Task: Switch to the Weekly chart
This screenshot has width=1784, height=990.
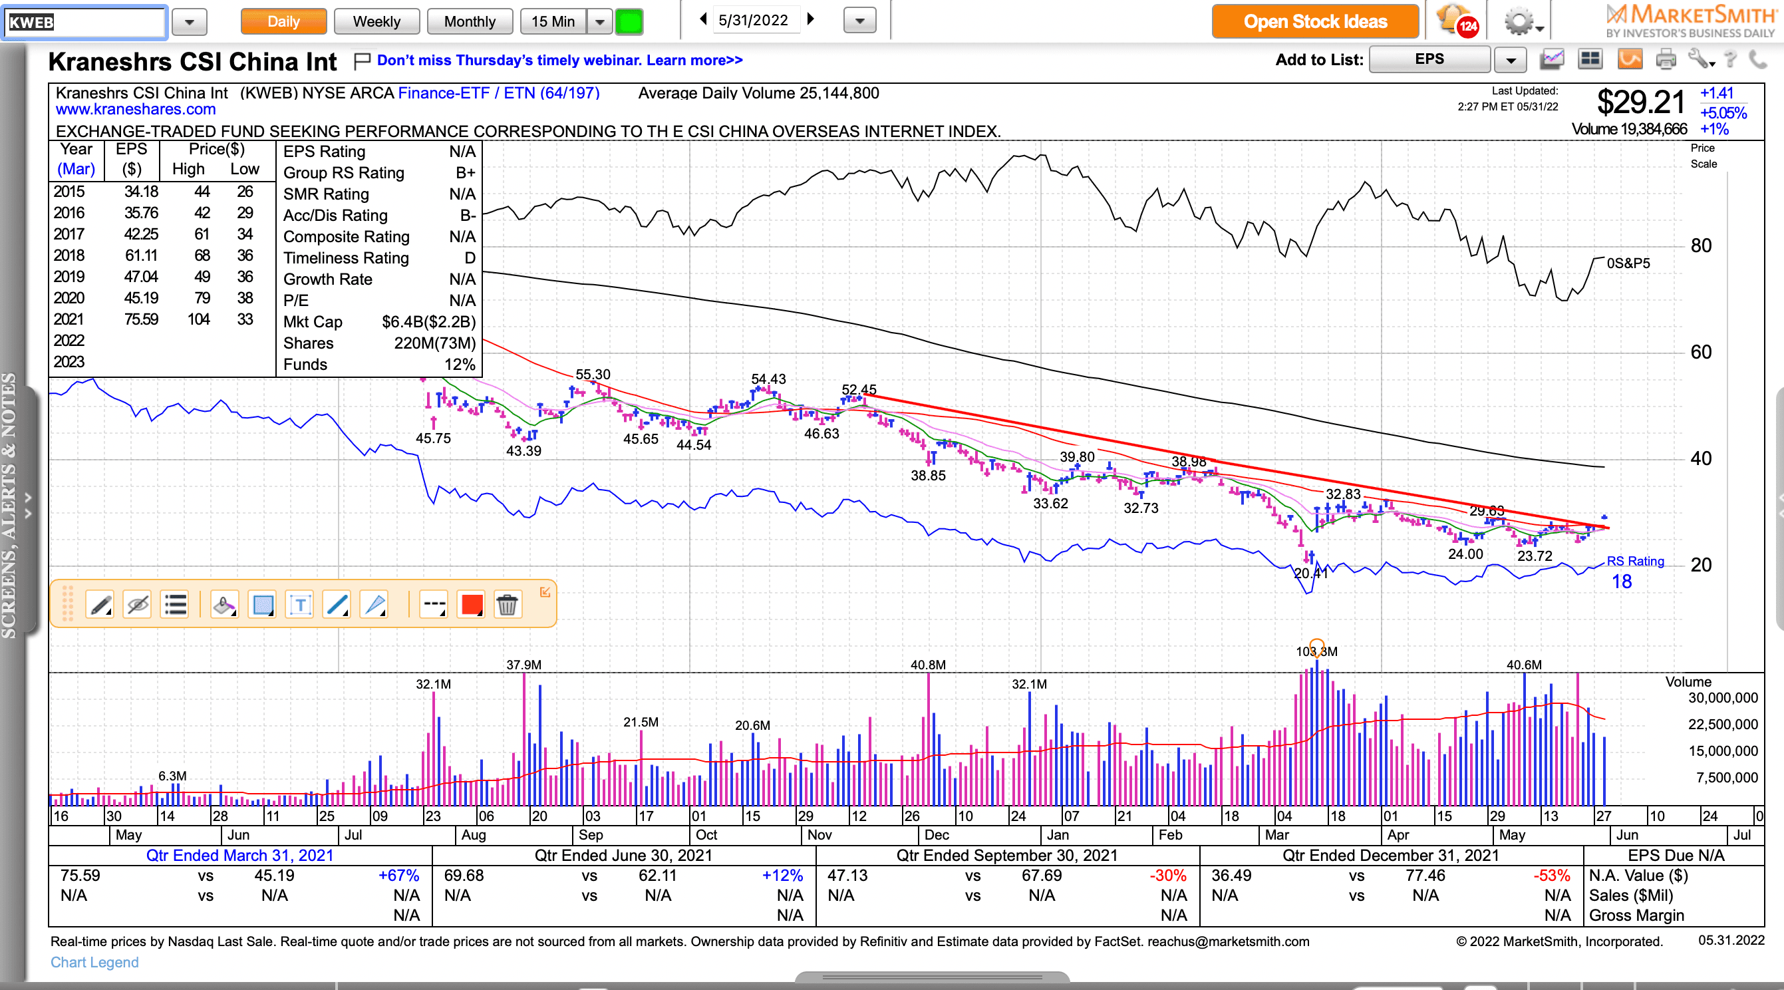Action: tap(376, 21)
